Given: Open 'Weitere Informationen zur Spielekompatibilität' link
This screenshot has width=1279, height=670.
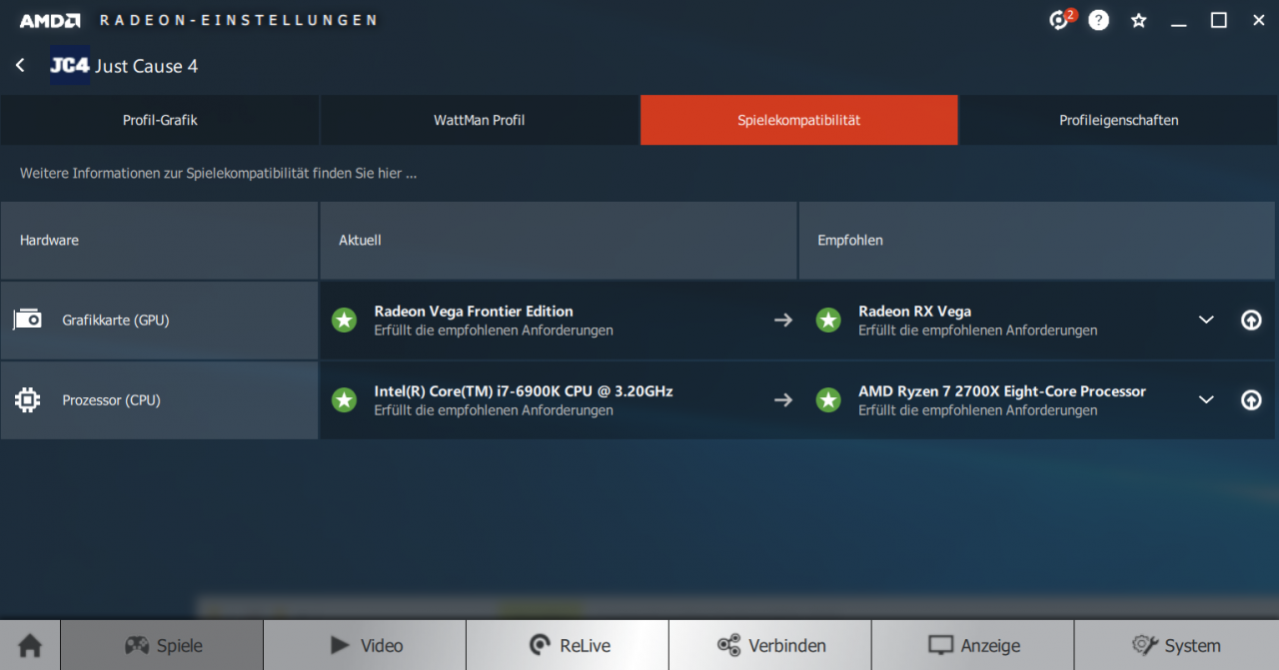Looking at the screenshot, I should [x=218, y=173].
